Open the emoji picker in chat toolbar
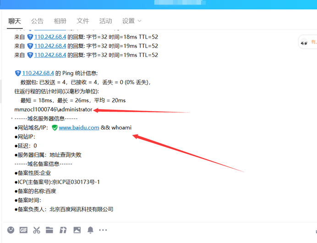The width and height of the screenshot is (317, 243). (11, 230)
